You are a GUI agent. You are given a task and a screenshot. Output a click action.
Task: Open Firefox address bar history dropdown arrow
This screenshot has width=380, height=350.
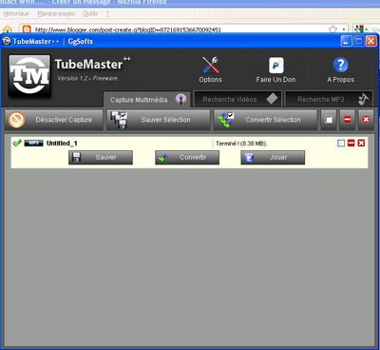coord(344,29)
